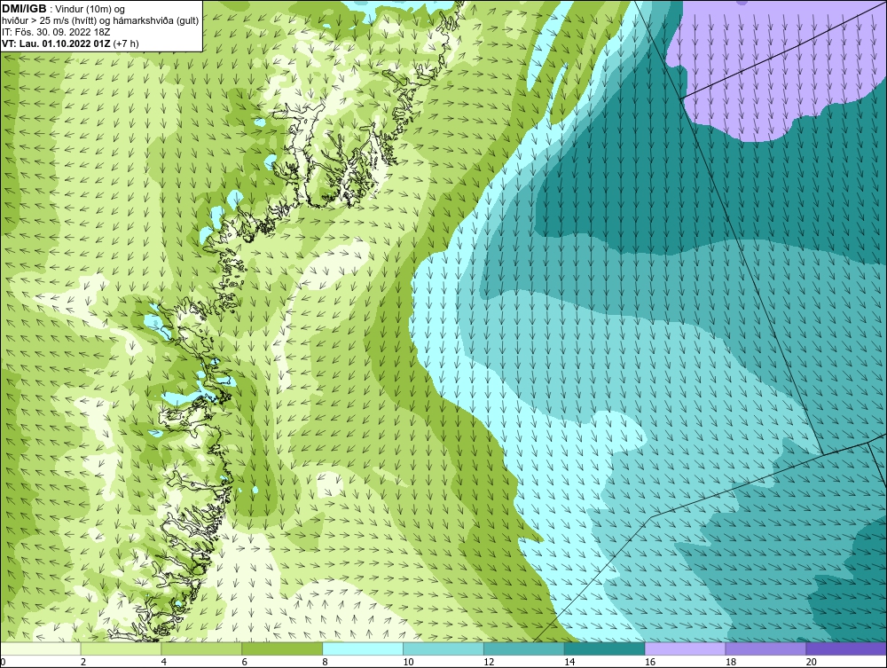The image size is (887, 668).
Task: Click the legend label 18
Action: click(730, 662)
